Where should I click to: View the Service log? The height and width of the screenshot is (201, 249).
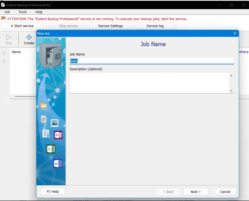(155, 26)
